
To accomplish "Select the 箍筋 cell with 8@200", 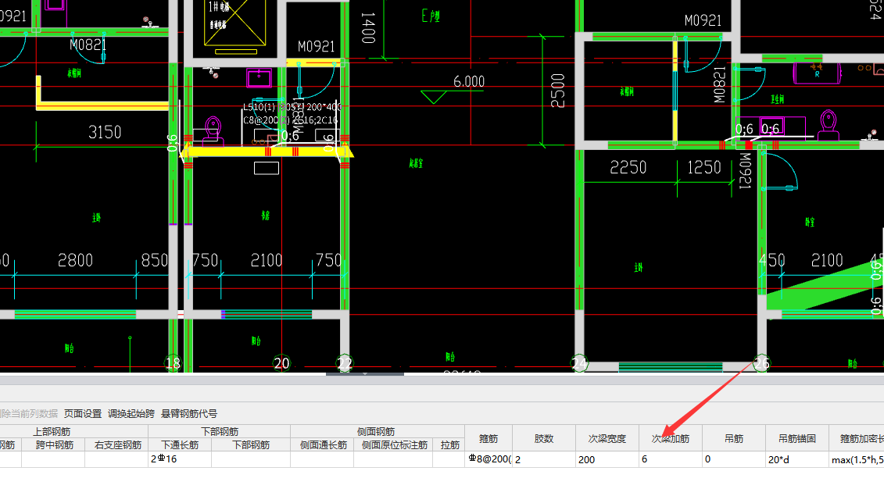I will pos(489,459).
